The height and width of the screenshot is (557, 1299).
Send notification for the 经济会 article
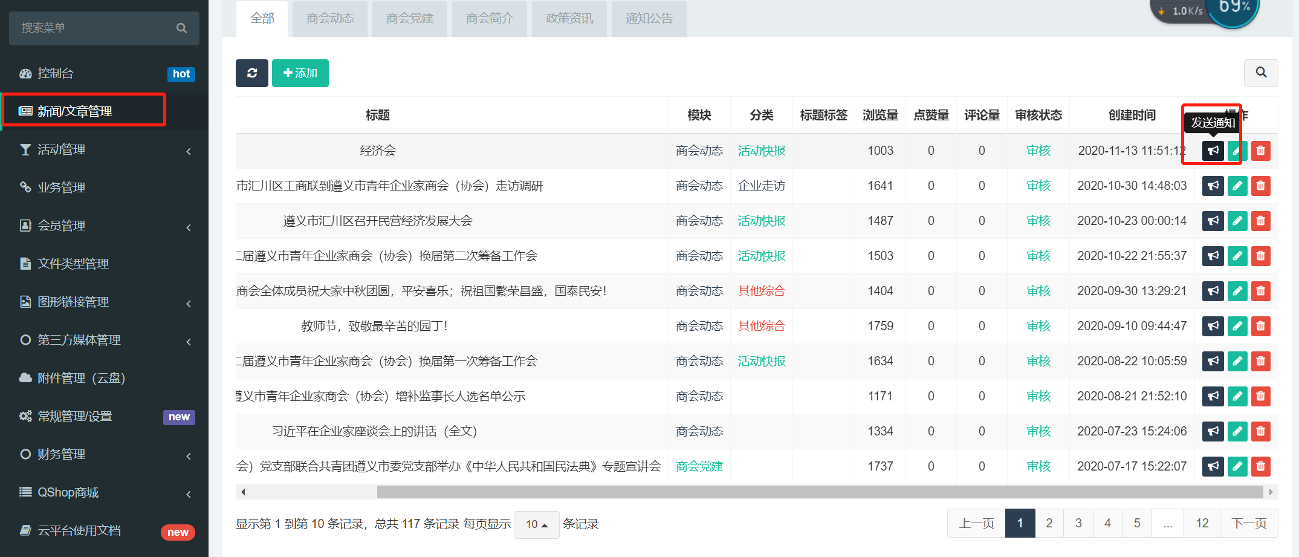pos(1213,151)
